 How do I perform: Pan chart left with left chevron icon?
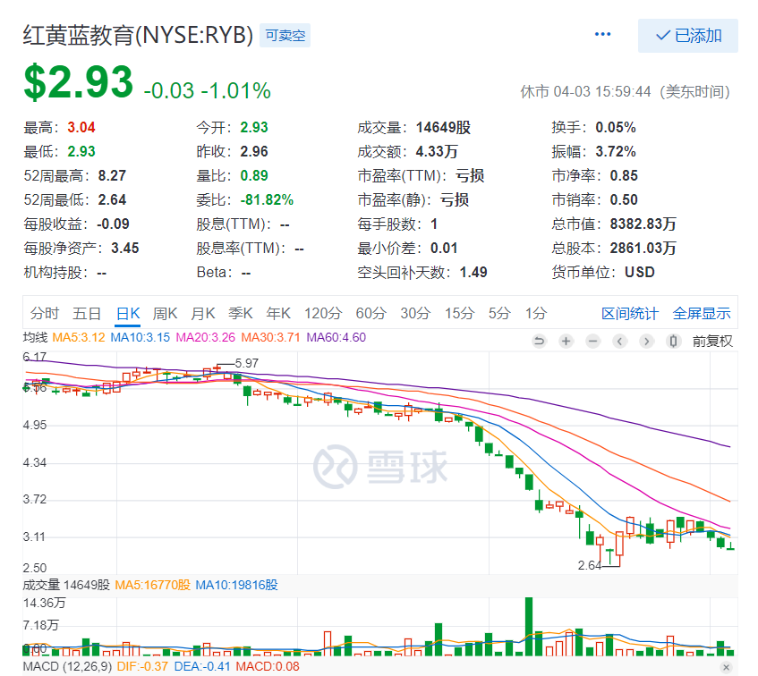(619, 342)
